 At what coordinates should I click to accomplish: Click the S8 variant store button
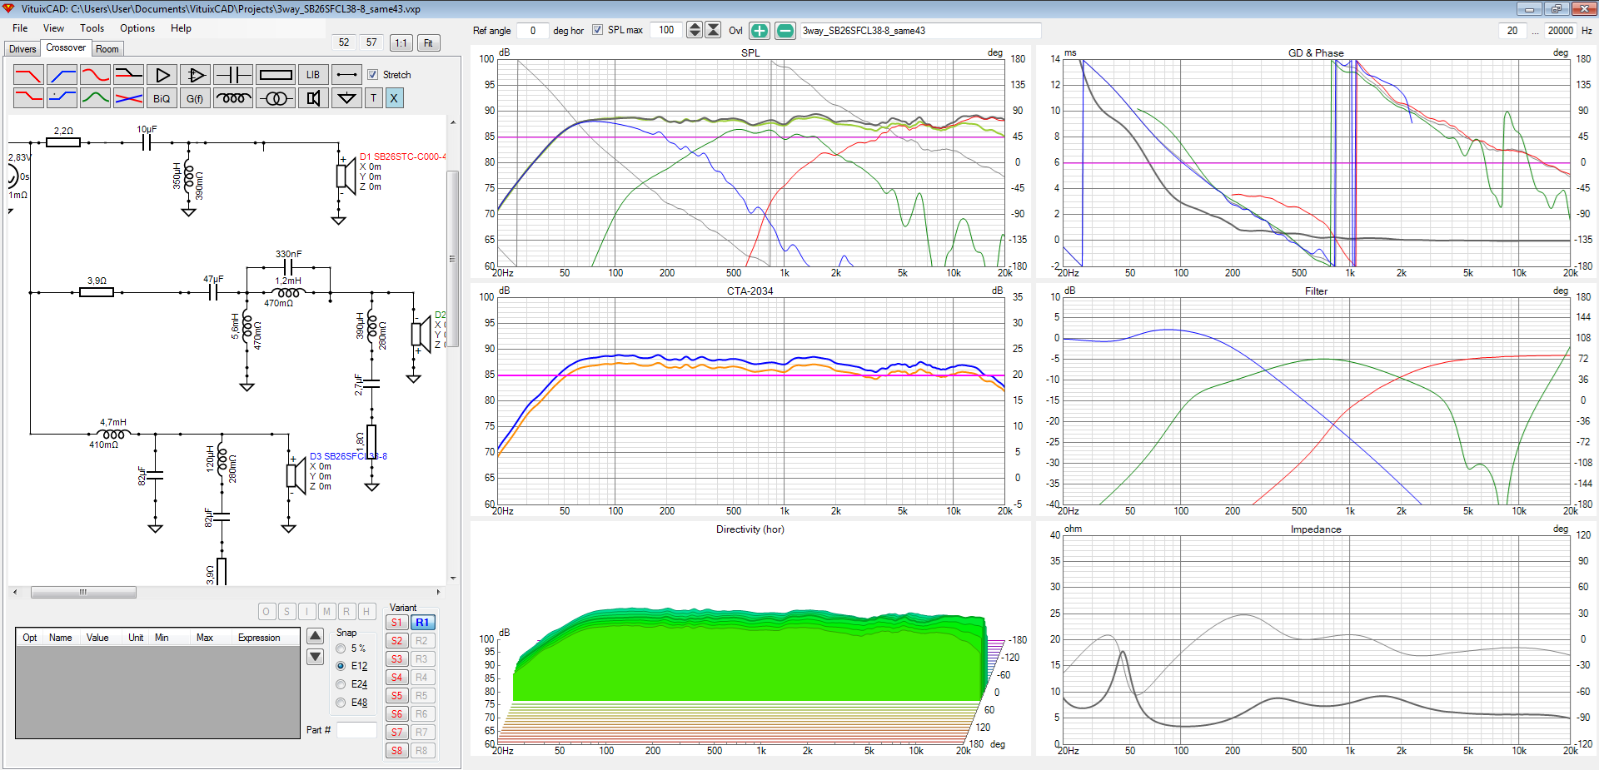(x=397, y=751)
